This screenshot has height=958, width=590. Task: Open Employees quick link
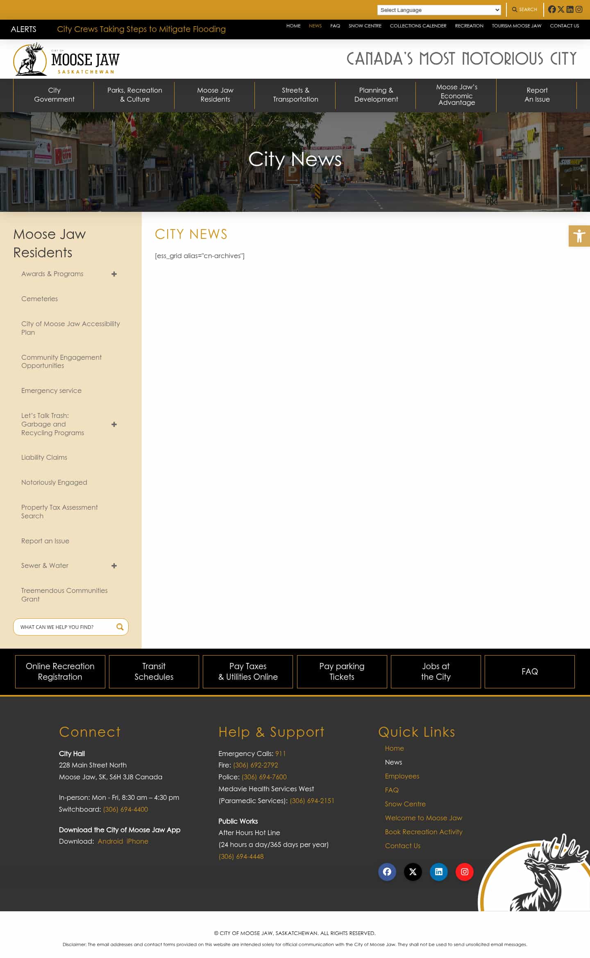click(x=402, y=776)
